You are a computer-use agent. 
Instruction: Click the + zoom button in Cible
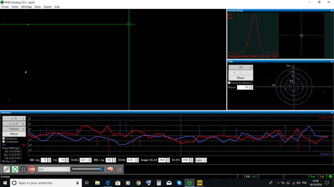(x=234, y=73)
